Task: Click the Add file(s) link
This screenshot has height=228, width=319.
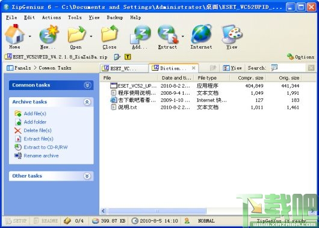Action: pyautogui.click(x=35, y=113)
